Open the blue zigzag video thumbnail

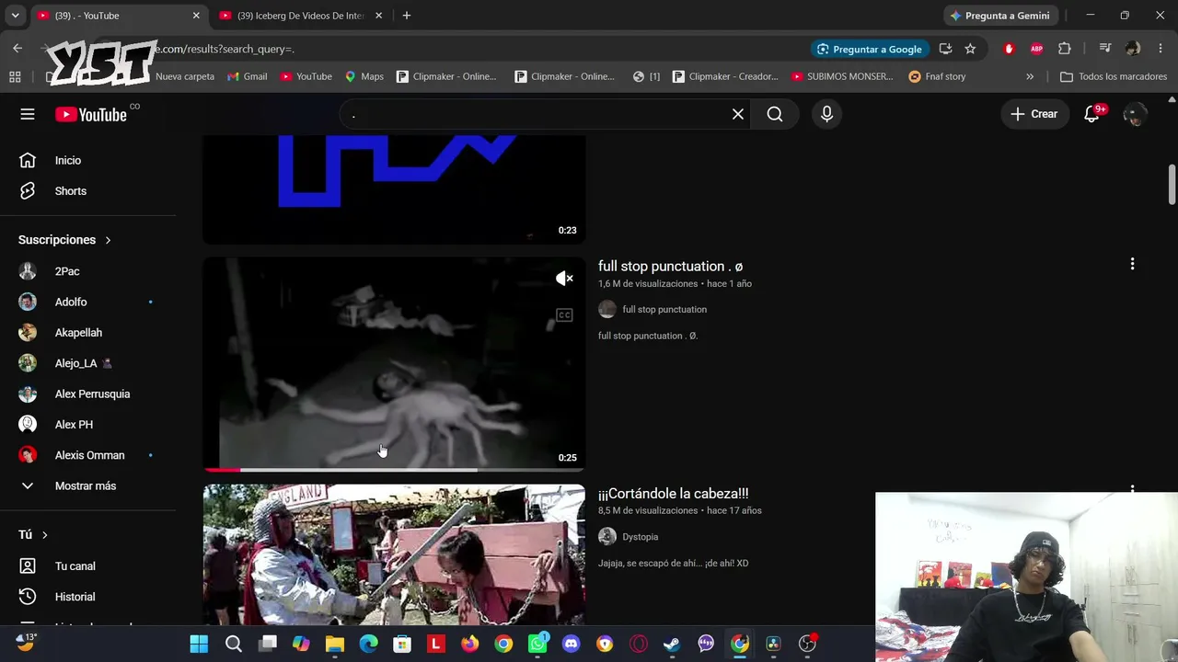coord(394,189)
